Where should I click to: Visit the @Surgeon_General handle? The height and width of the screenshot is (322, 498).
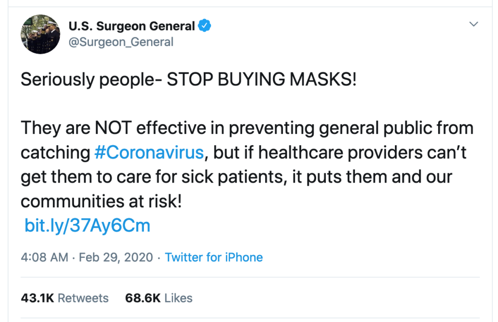pos(121,42)
